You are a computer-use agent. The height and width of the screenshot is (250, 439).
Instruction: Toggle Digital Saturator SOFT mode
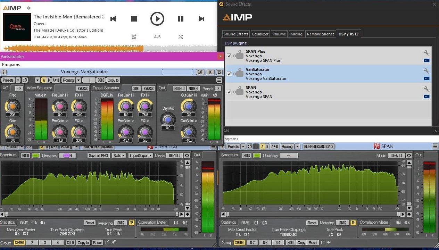(136, 89)
